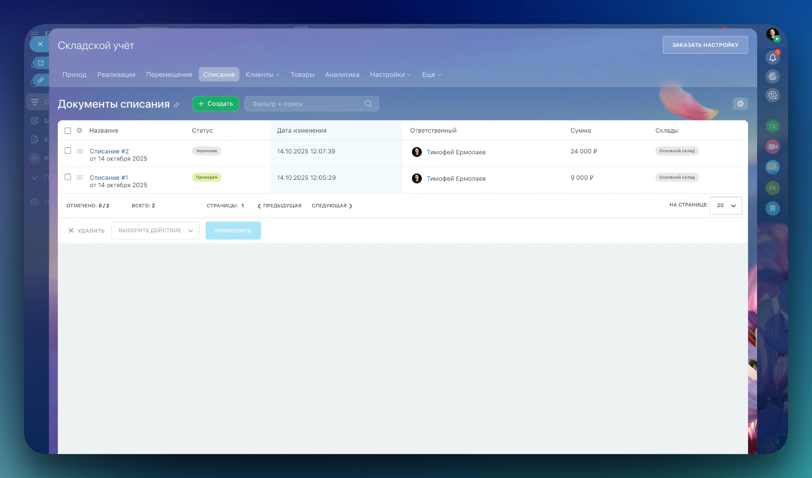
Task: Click the video call camera icon
Action: tap(772, 147)
